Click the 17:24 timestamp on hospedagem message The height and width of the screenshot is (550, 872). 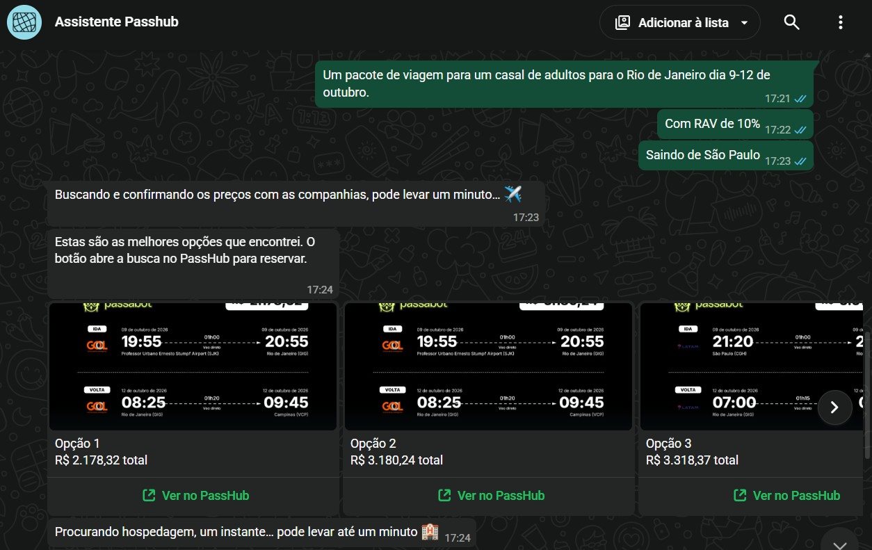coord(457,537)
